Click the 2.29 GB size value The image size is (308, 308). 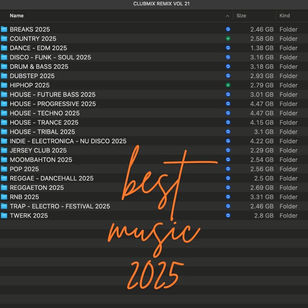(262, 150)
